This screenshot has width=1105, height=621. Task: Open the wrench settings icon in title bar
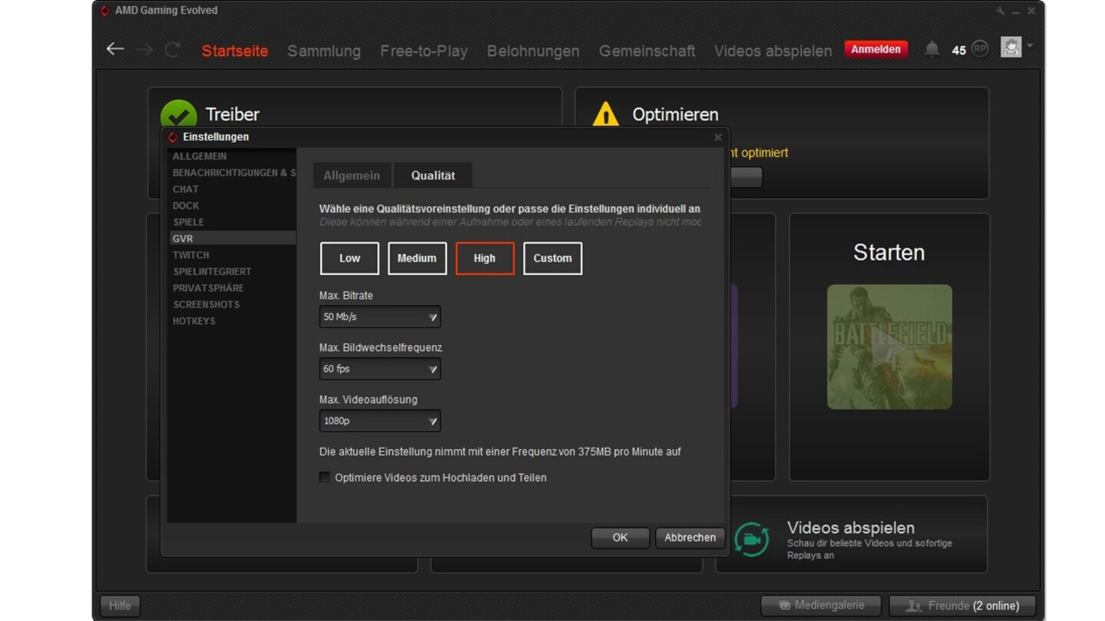click(x=1001, y=11)
